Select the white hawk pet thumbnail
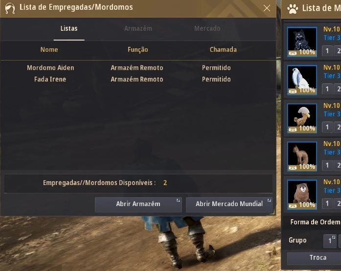This screenshot has height=271, width=341. [x=302, y=80]
